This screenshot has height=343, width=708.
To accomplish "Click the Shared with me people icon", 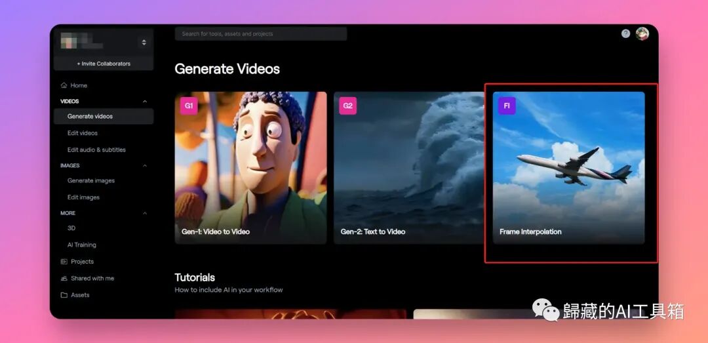I will (64, 278).
